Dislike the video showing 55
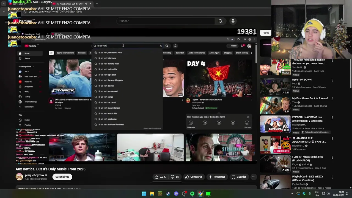 [x=175, y=177]
